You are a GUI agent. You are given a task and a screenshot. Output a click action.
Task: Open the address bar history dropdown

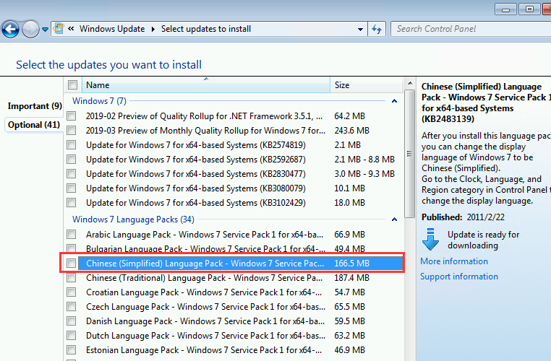(361, 29)
